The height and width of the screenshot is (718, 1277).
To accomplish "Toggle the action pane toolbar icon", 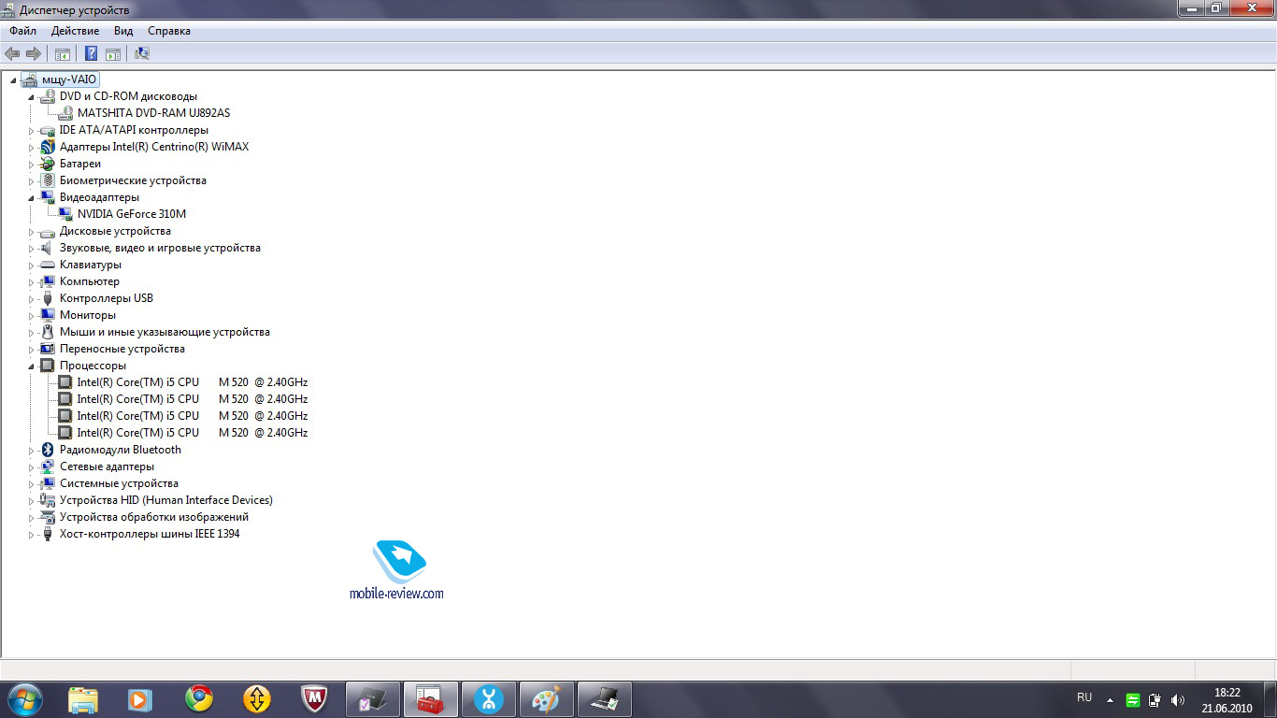I will [x=113, y=53].
